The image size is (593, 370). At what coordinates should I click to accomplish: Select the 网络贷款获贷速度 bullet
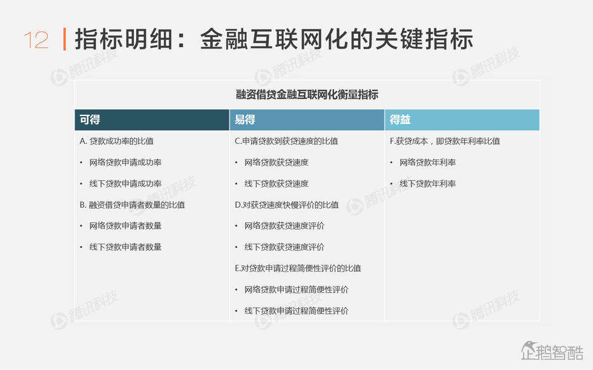276,162
